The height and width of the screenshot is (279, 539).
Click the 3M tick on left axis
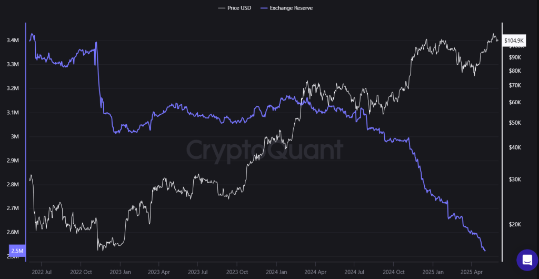pos(15,137)
